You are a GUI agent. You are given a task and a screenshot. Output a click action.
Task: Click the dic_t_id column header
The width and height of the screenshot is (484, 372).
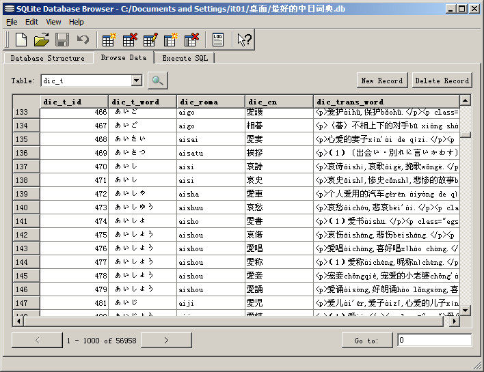(74, 102)
